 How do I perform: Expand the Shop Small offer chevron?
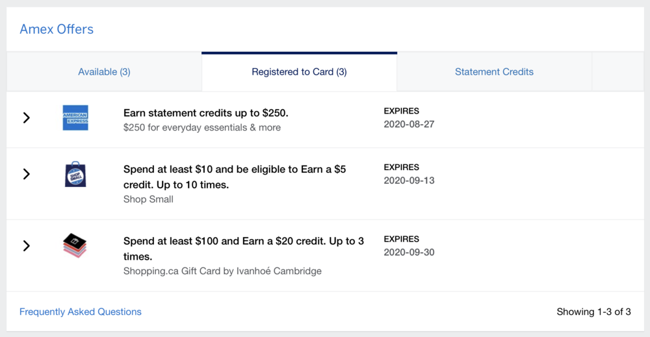click(x=27, y=174)
